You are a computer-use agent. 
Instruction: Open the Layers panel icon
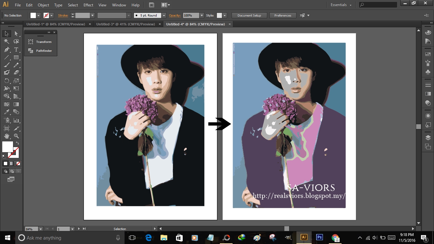(x=428, y=138)
